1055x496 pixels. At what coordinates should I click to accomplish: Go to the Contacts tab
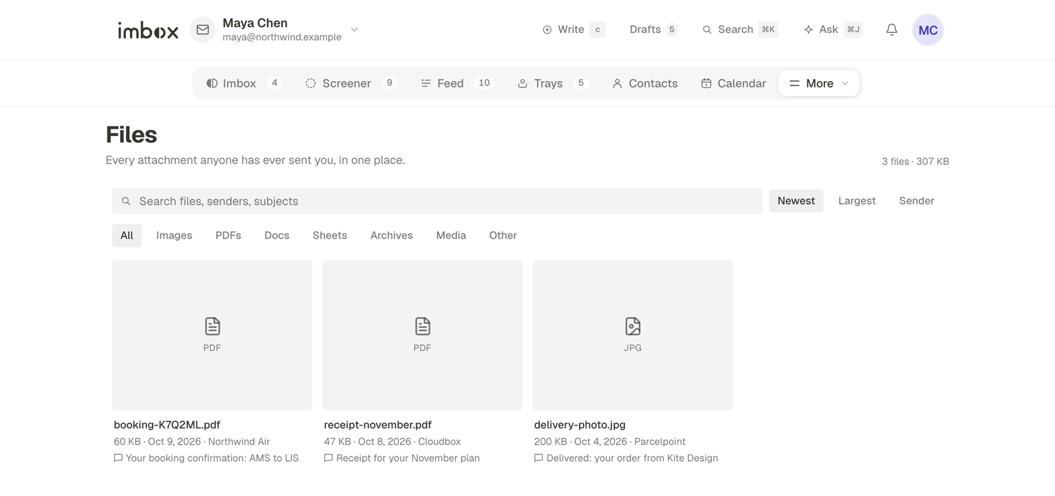(645, 83)
